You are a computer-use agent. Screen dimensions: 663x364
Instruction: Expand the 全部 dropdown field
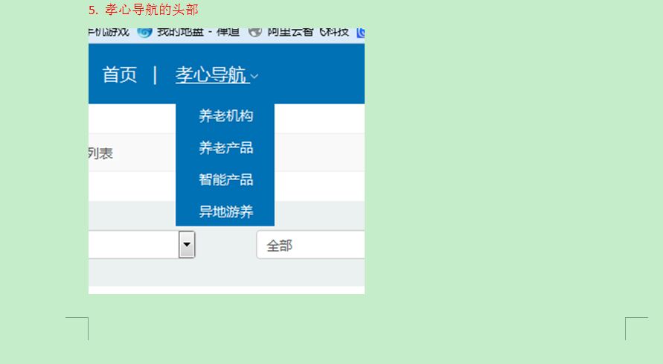[310, 245]
